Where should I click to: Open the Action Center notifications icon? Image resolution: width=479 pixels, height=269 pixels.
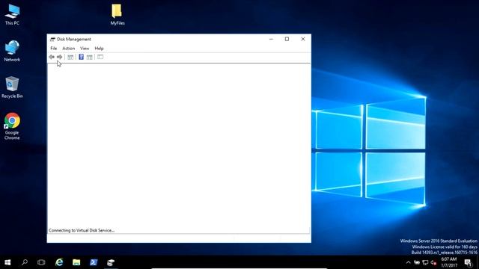point(468,262)
